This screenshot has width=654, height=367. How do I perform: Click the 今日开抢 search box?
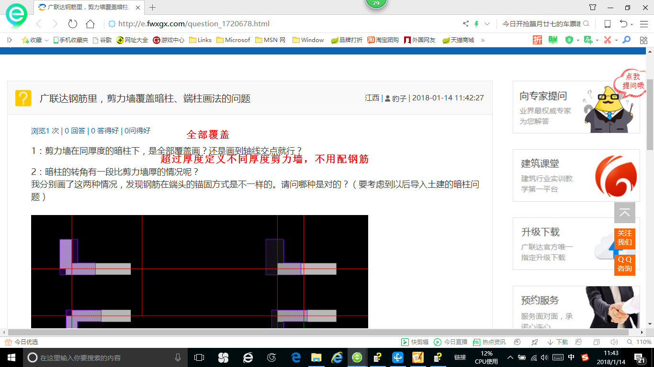coord(541,24)
